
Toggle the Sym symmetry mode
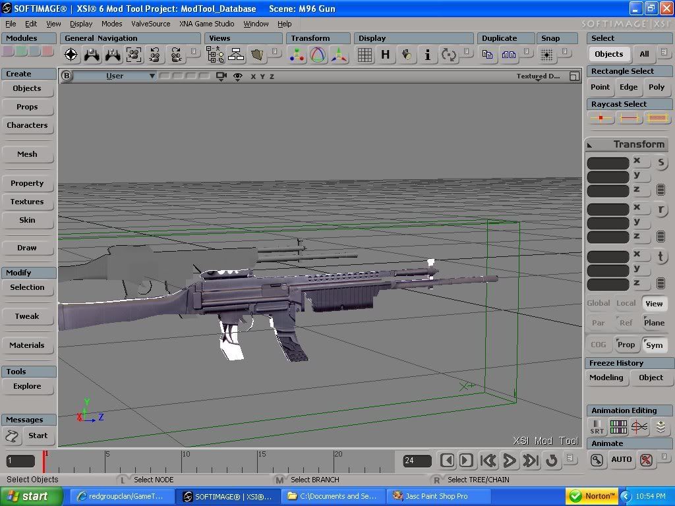tap(654, 345)
